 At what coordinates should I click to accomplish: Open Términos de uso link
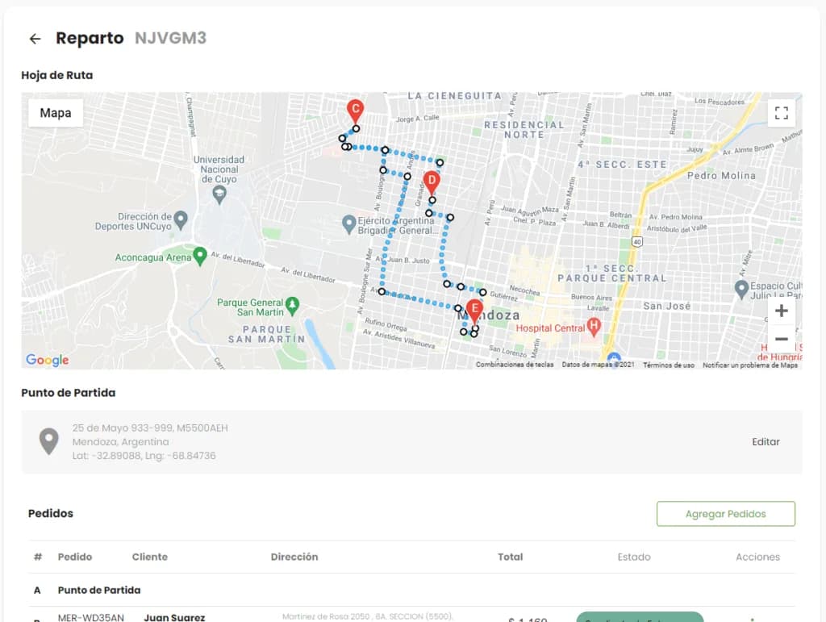[669, 365]
